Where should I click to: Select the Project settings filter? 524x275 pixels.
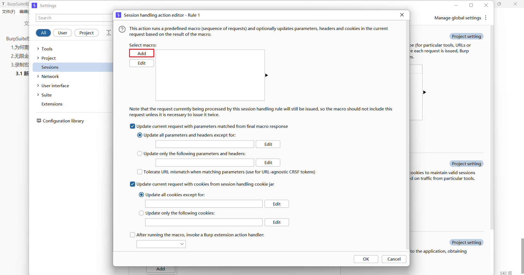87,33
